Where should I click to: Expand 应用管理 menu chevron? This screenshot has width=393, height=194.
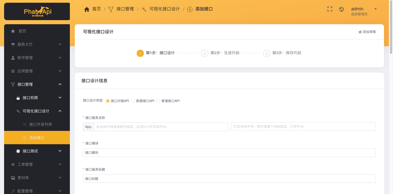pyautogui.click(x=60, y=71)
